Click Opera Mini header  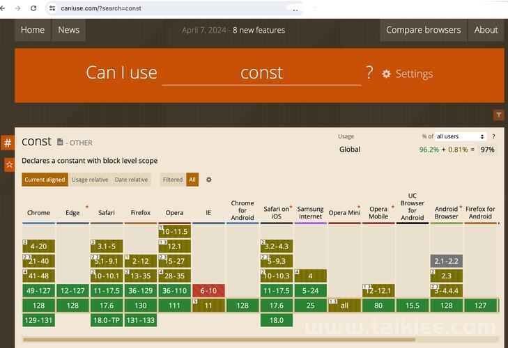pos(344,213)
